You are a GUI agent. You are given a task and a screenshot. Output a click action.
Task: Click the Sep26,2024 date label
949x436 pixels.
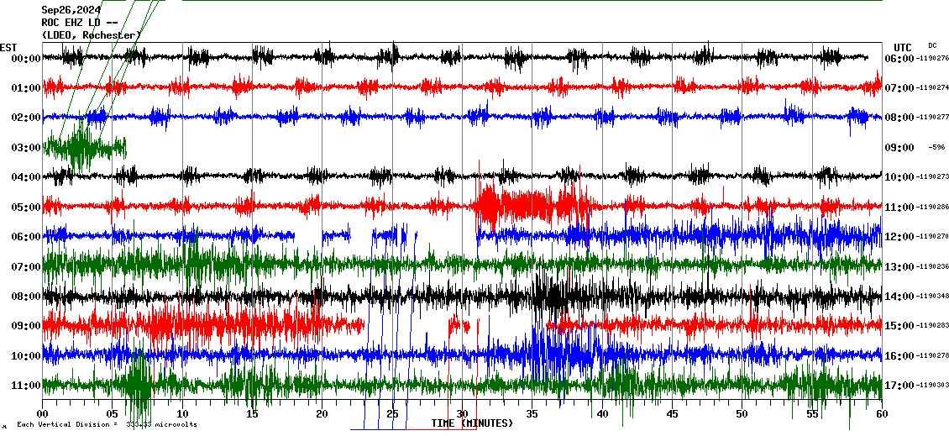tap(71, 10)
